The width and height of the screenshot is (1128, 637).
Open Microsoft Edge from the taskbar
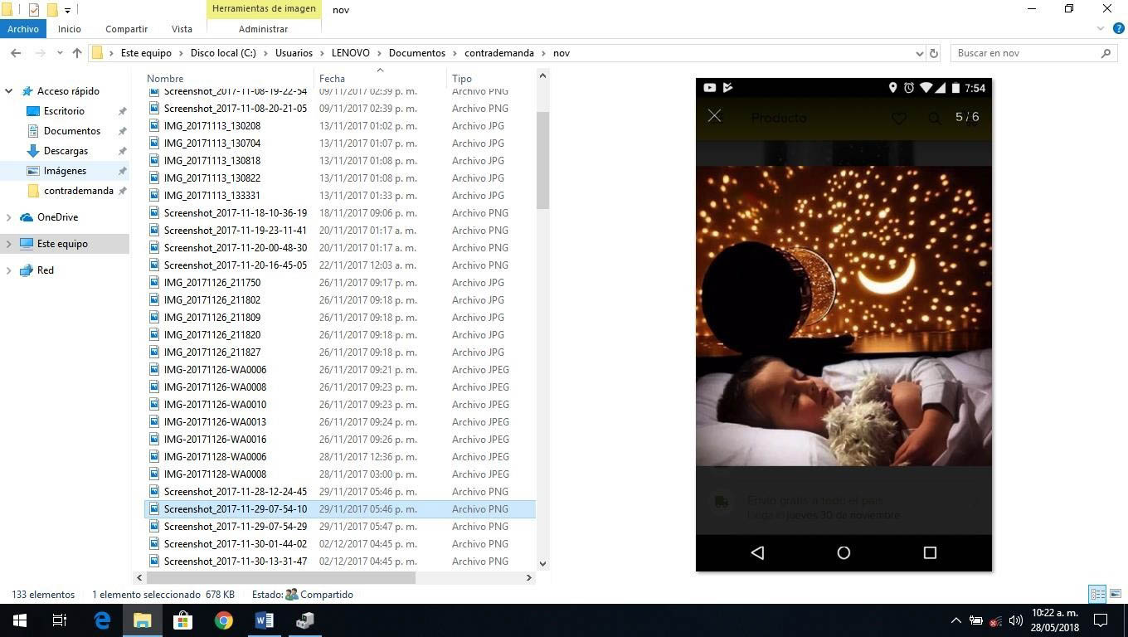[x=102, y=620]
